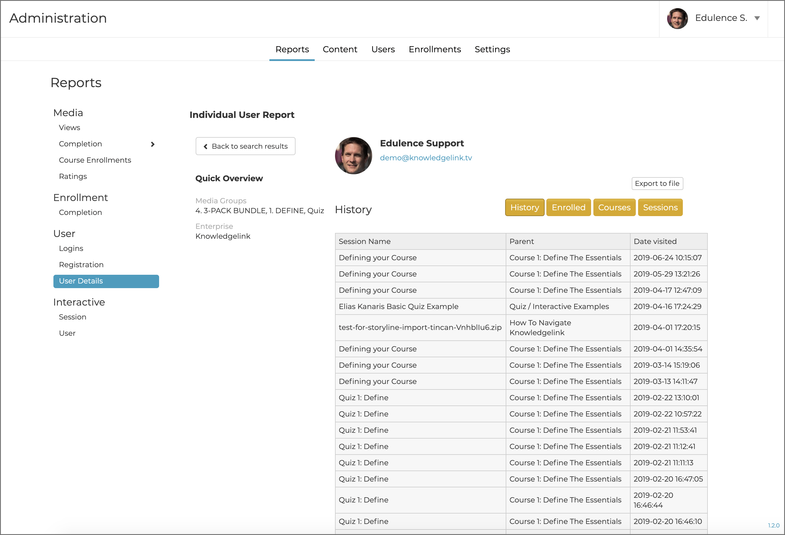Go back to search results

pos(245,146)
